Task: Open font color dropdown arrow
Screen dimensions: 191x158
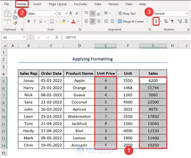Action: coord(78,21)
